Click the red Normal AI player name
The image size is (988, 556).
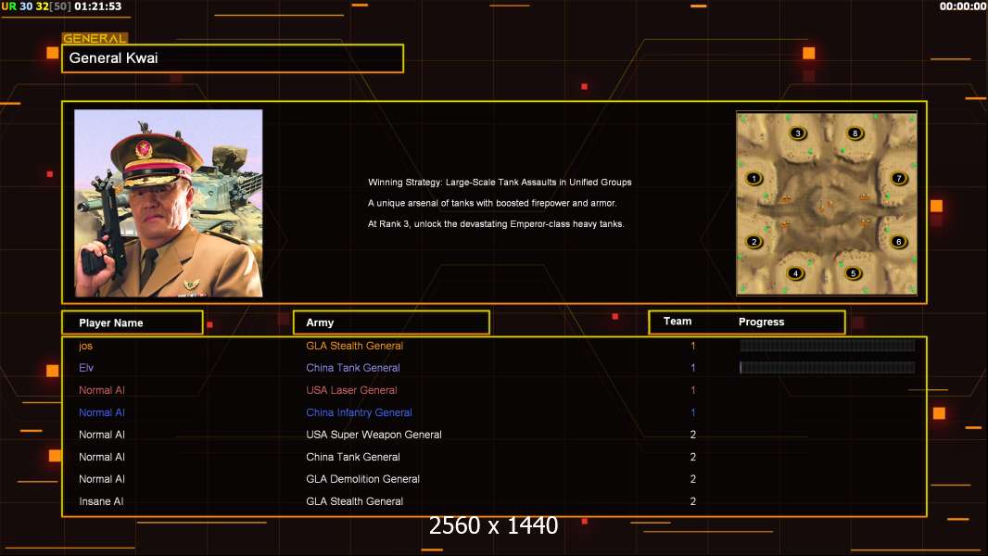101,390
